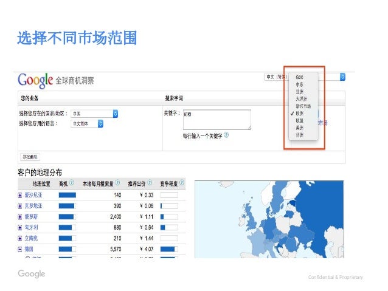Click search volume value 5,570

click(116, 249)
